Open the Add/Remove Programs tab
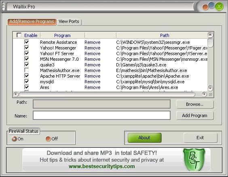Image resolution: width=228 pixels, height=177 pixels. tap(32, 22)
